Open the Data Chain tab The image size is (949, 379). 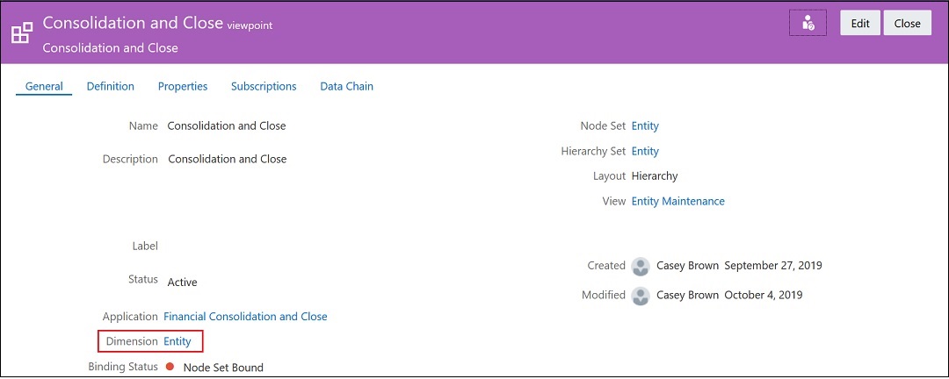click(x=347, y=87)
